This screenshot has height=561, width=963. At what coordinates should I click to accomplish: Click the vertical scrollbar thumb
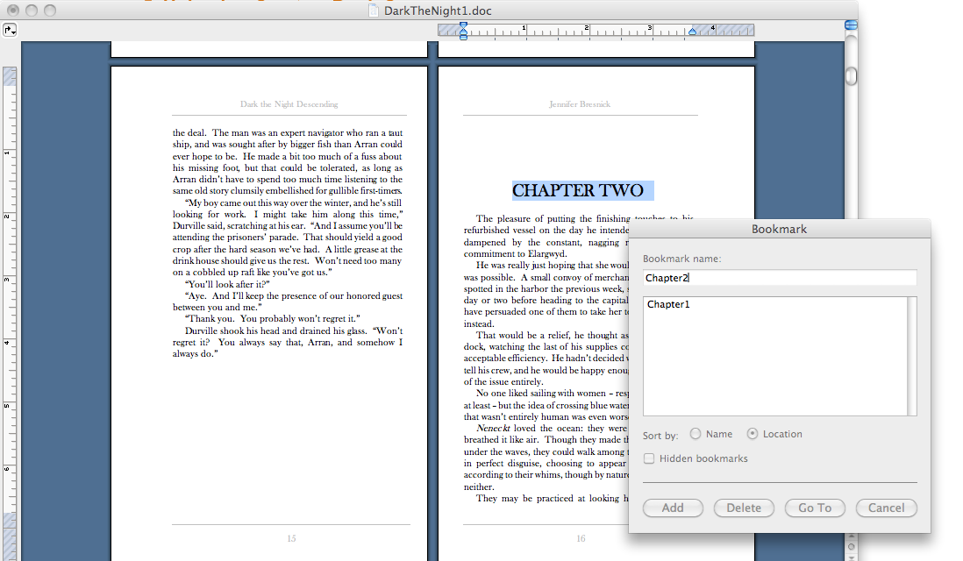coord(851,76)
